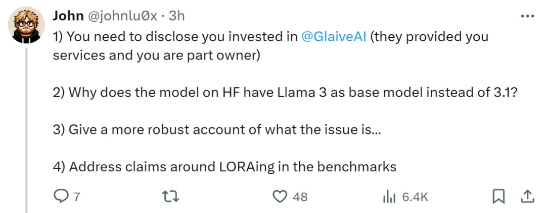This screenshot has width=546, height=213.
Task: Click the "6.4K" view count
Action: pos(415,197)
